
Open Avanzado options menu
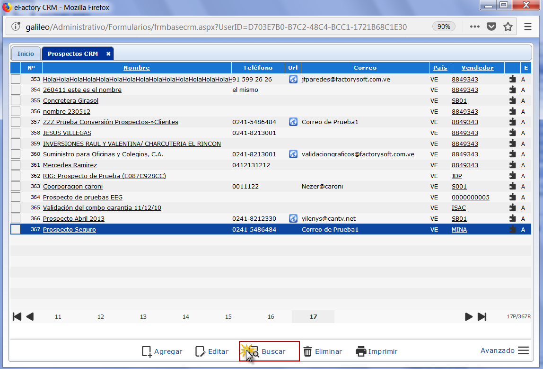[x=505, y=351]
